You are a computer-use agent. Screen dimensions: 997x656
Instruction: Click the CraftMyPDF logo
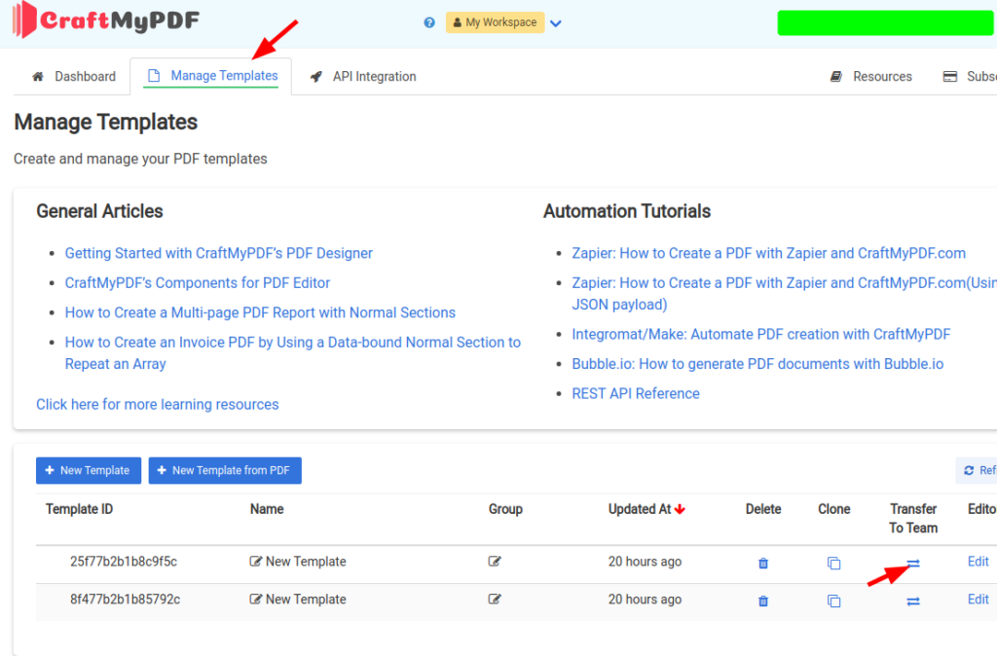(x=106, y=19)
